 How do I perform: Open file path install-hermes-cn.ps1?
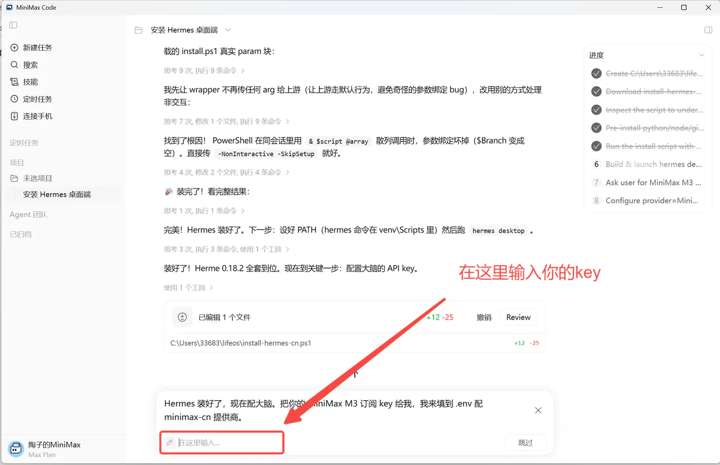coord(241,343)
